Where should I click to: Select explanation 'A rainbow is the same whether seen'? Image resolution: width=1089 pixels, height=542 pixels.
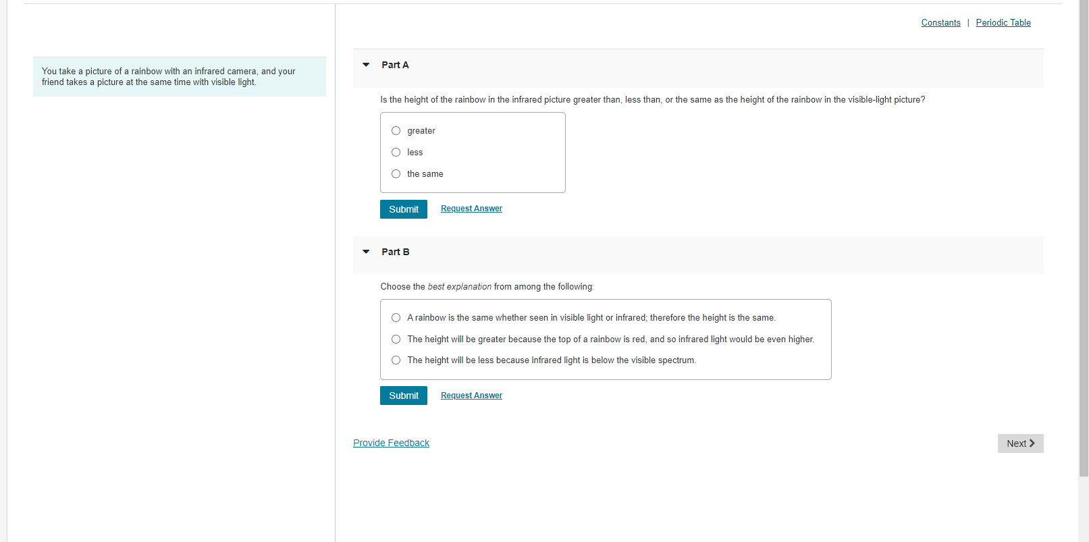(x=396, y=318)
